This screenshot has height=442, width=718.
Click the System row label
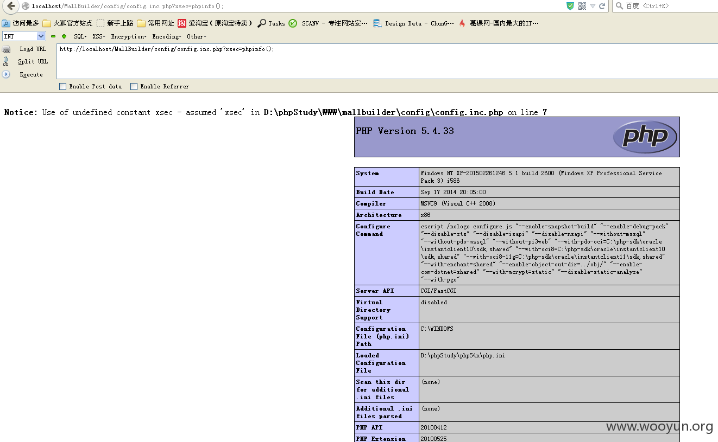coord(368,174)
